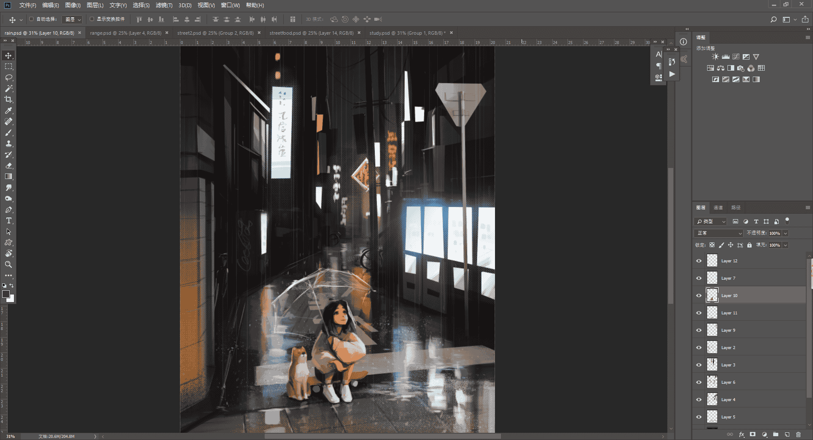
Task: Open the layer filter type dropdown
Action: click(711, 221)
